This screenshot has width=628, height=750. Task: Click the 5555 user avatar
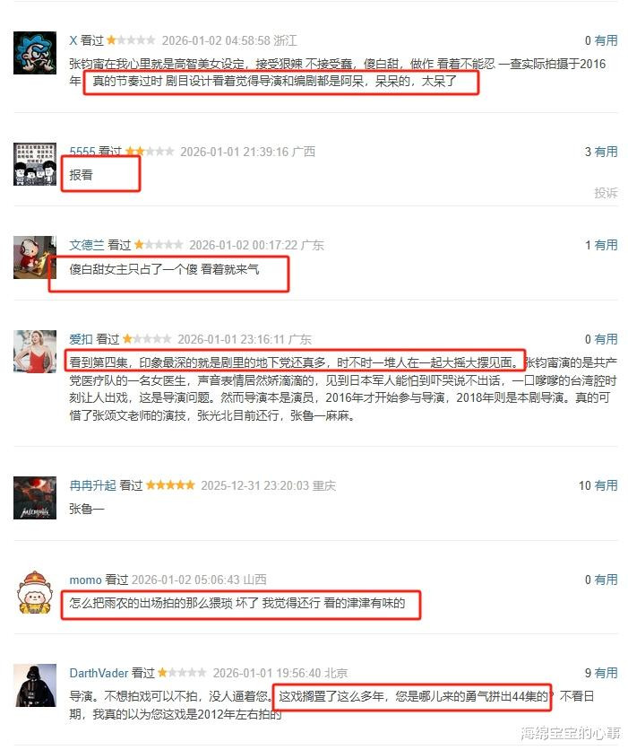point(35,164)
